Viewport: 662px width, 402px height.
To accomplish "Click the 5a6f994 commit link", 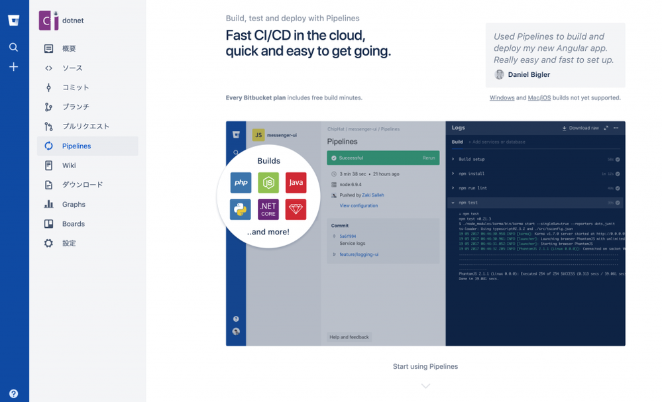I will (x=347, y=236).
